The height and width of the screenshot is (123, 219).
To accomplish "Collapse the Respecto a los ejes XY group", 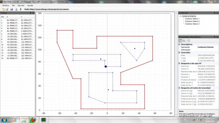I will click(x=179, y=63).
